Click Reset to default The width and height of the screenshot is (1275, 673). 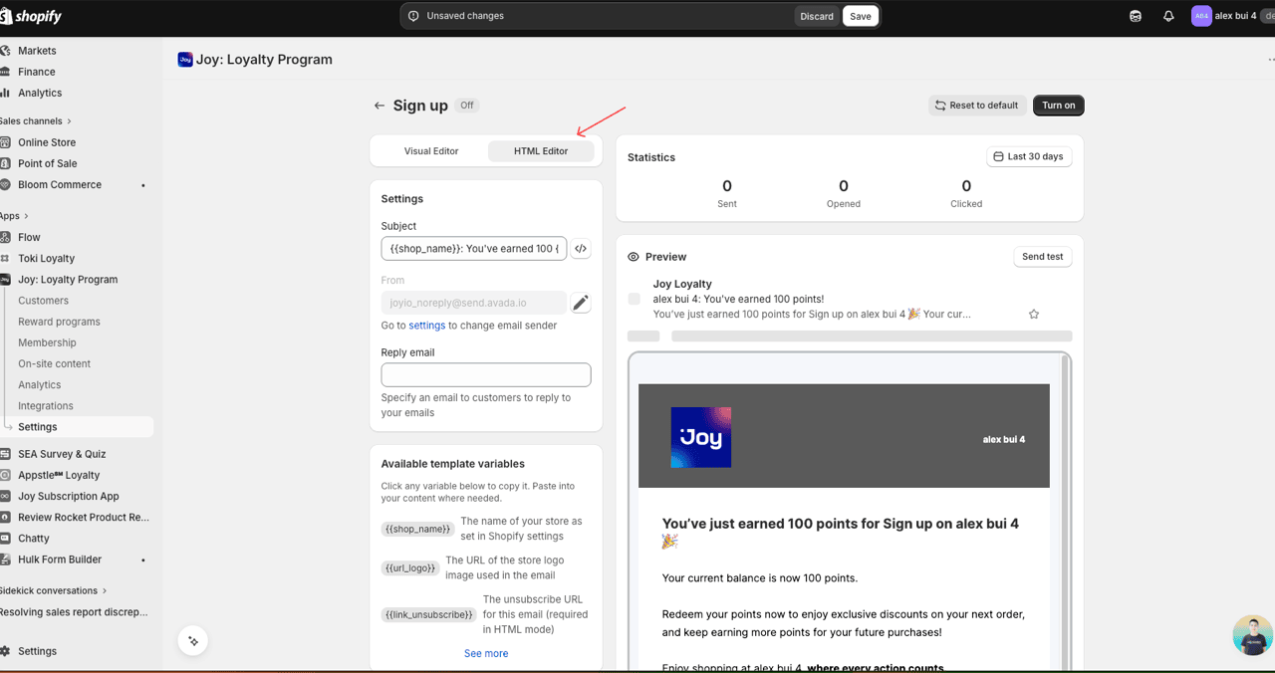pyautogui.click(x=976, y=105)
